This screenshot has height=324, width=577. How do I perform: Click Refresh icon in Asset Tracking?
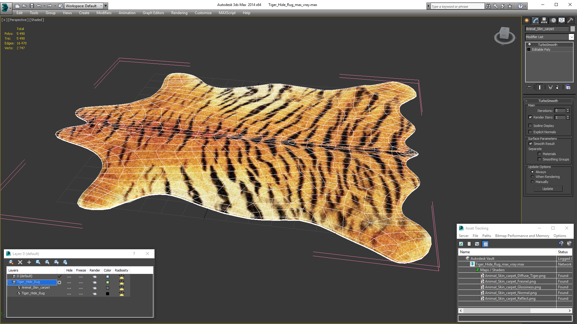click(461, 244)
